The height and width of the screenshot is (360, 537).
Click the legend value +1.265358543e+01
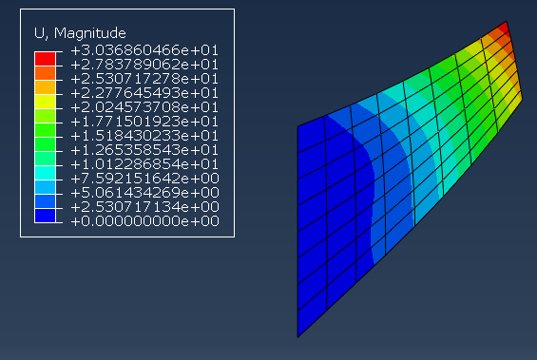point(144,150)
